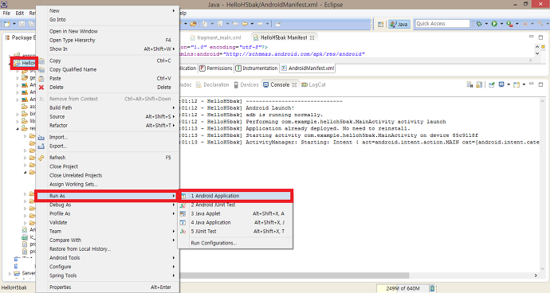Click the Open Task folder toolbar icon
Image resolution: width=550 pixels, height=293 pixels.
pos(193,24)
